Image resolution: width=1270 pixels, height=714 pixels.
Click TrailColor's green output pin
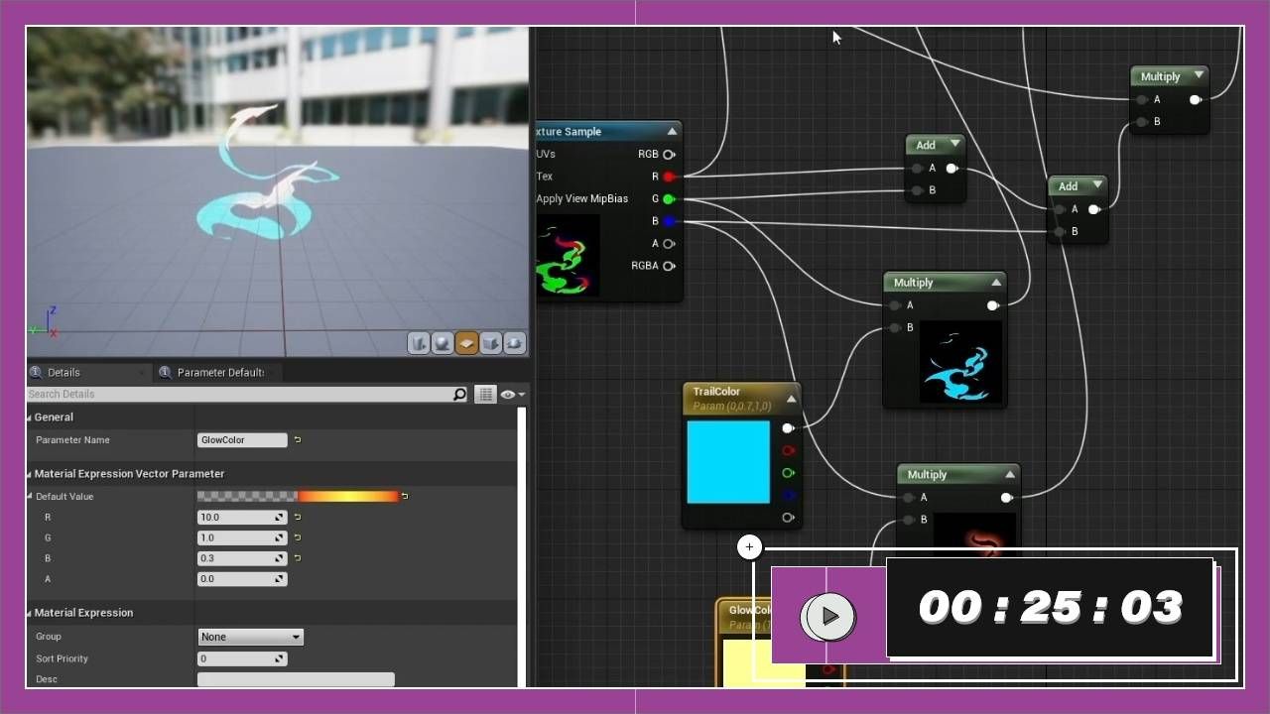(x=788, y=473)
